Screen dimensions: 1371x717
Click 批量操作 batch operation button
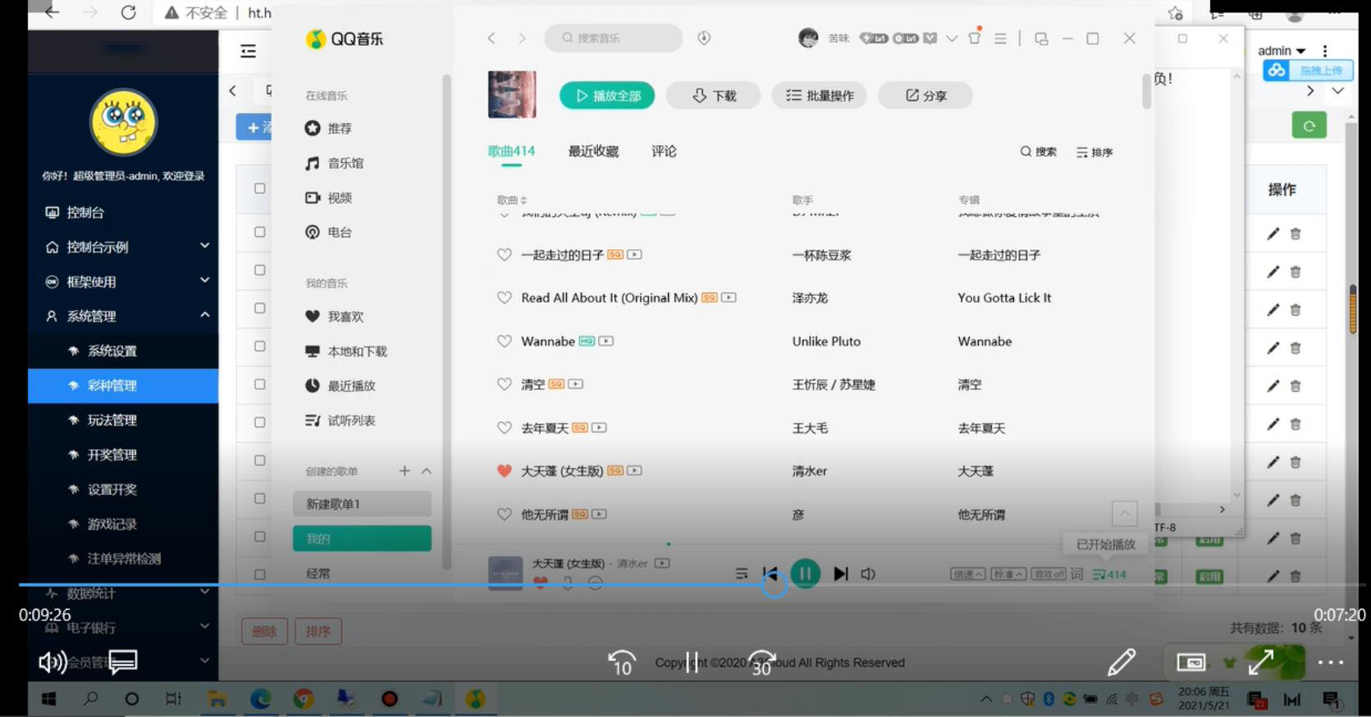pos(820,96)
